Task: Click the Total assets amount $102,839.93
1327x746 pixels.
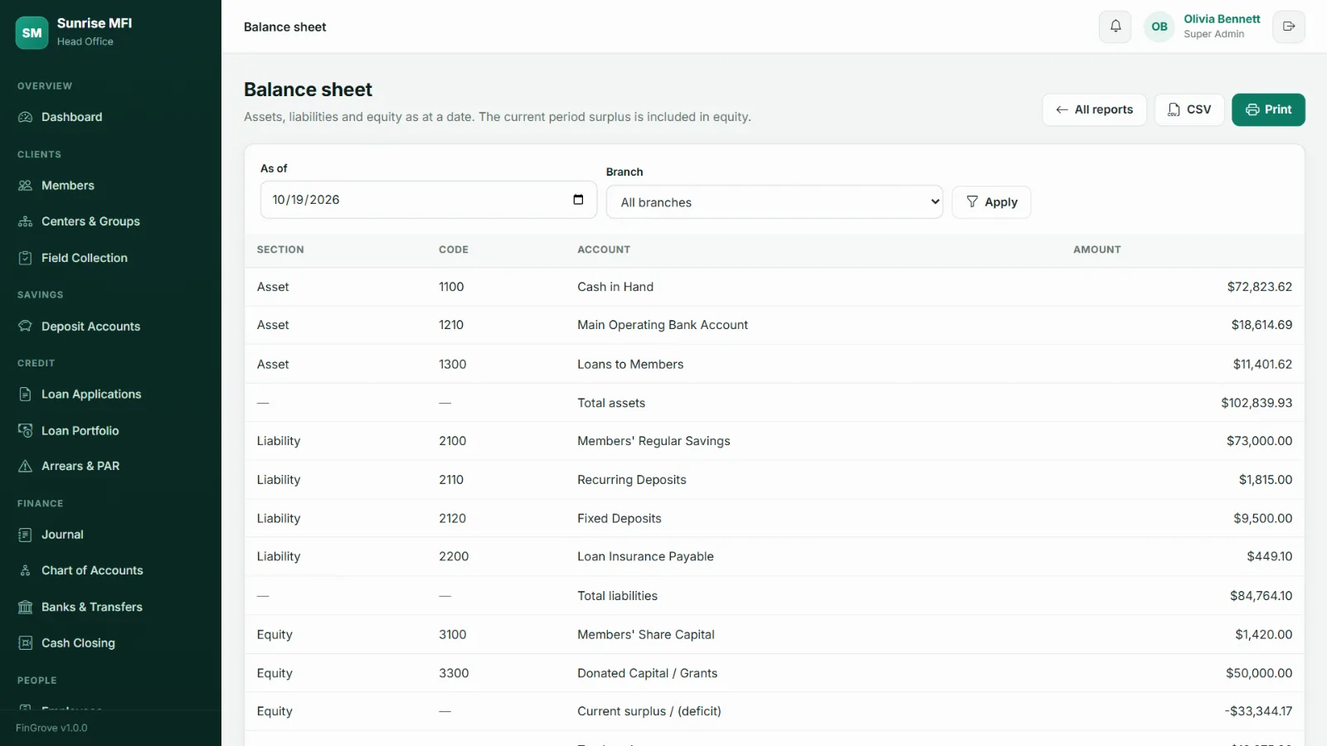Action: pyautogui.click(x=1257, y=403)
